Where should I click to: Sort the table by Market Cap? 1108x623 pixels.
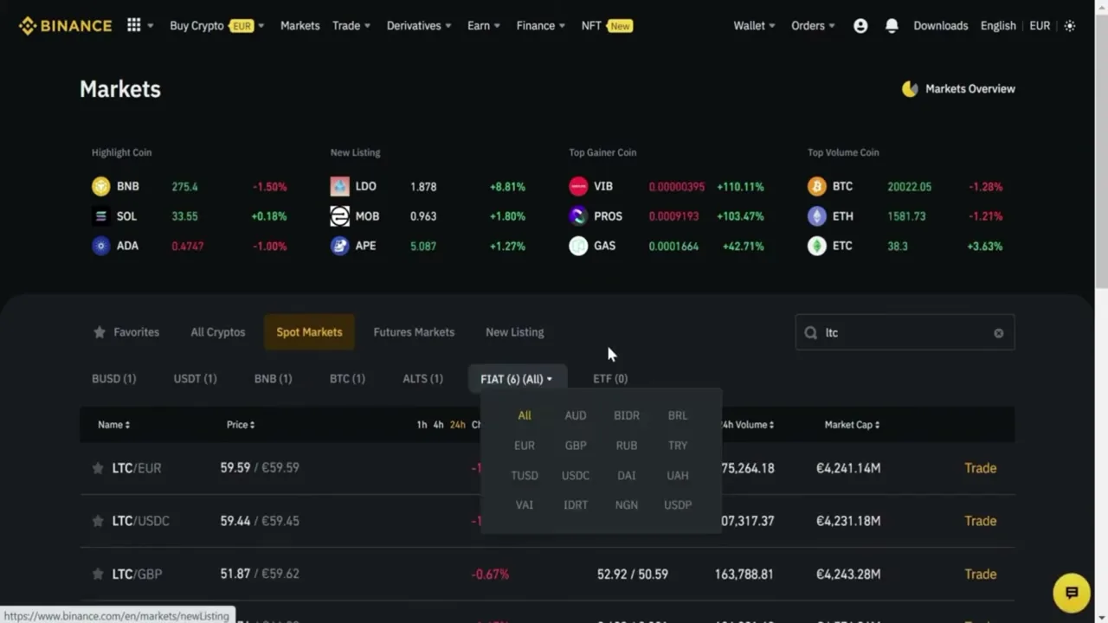pos(853,425)
